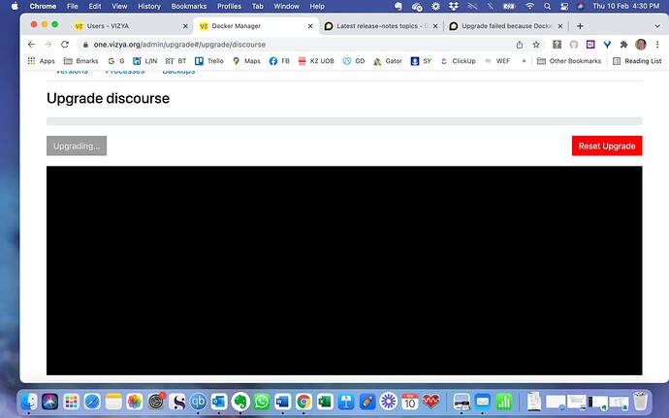Open Finder from the dock
The width and height of the screenshot is (669, 418).
[x=29, y=402]
